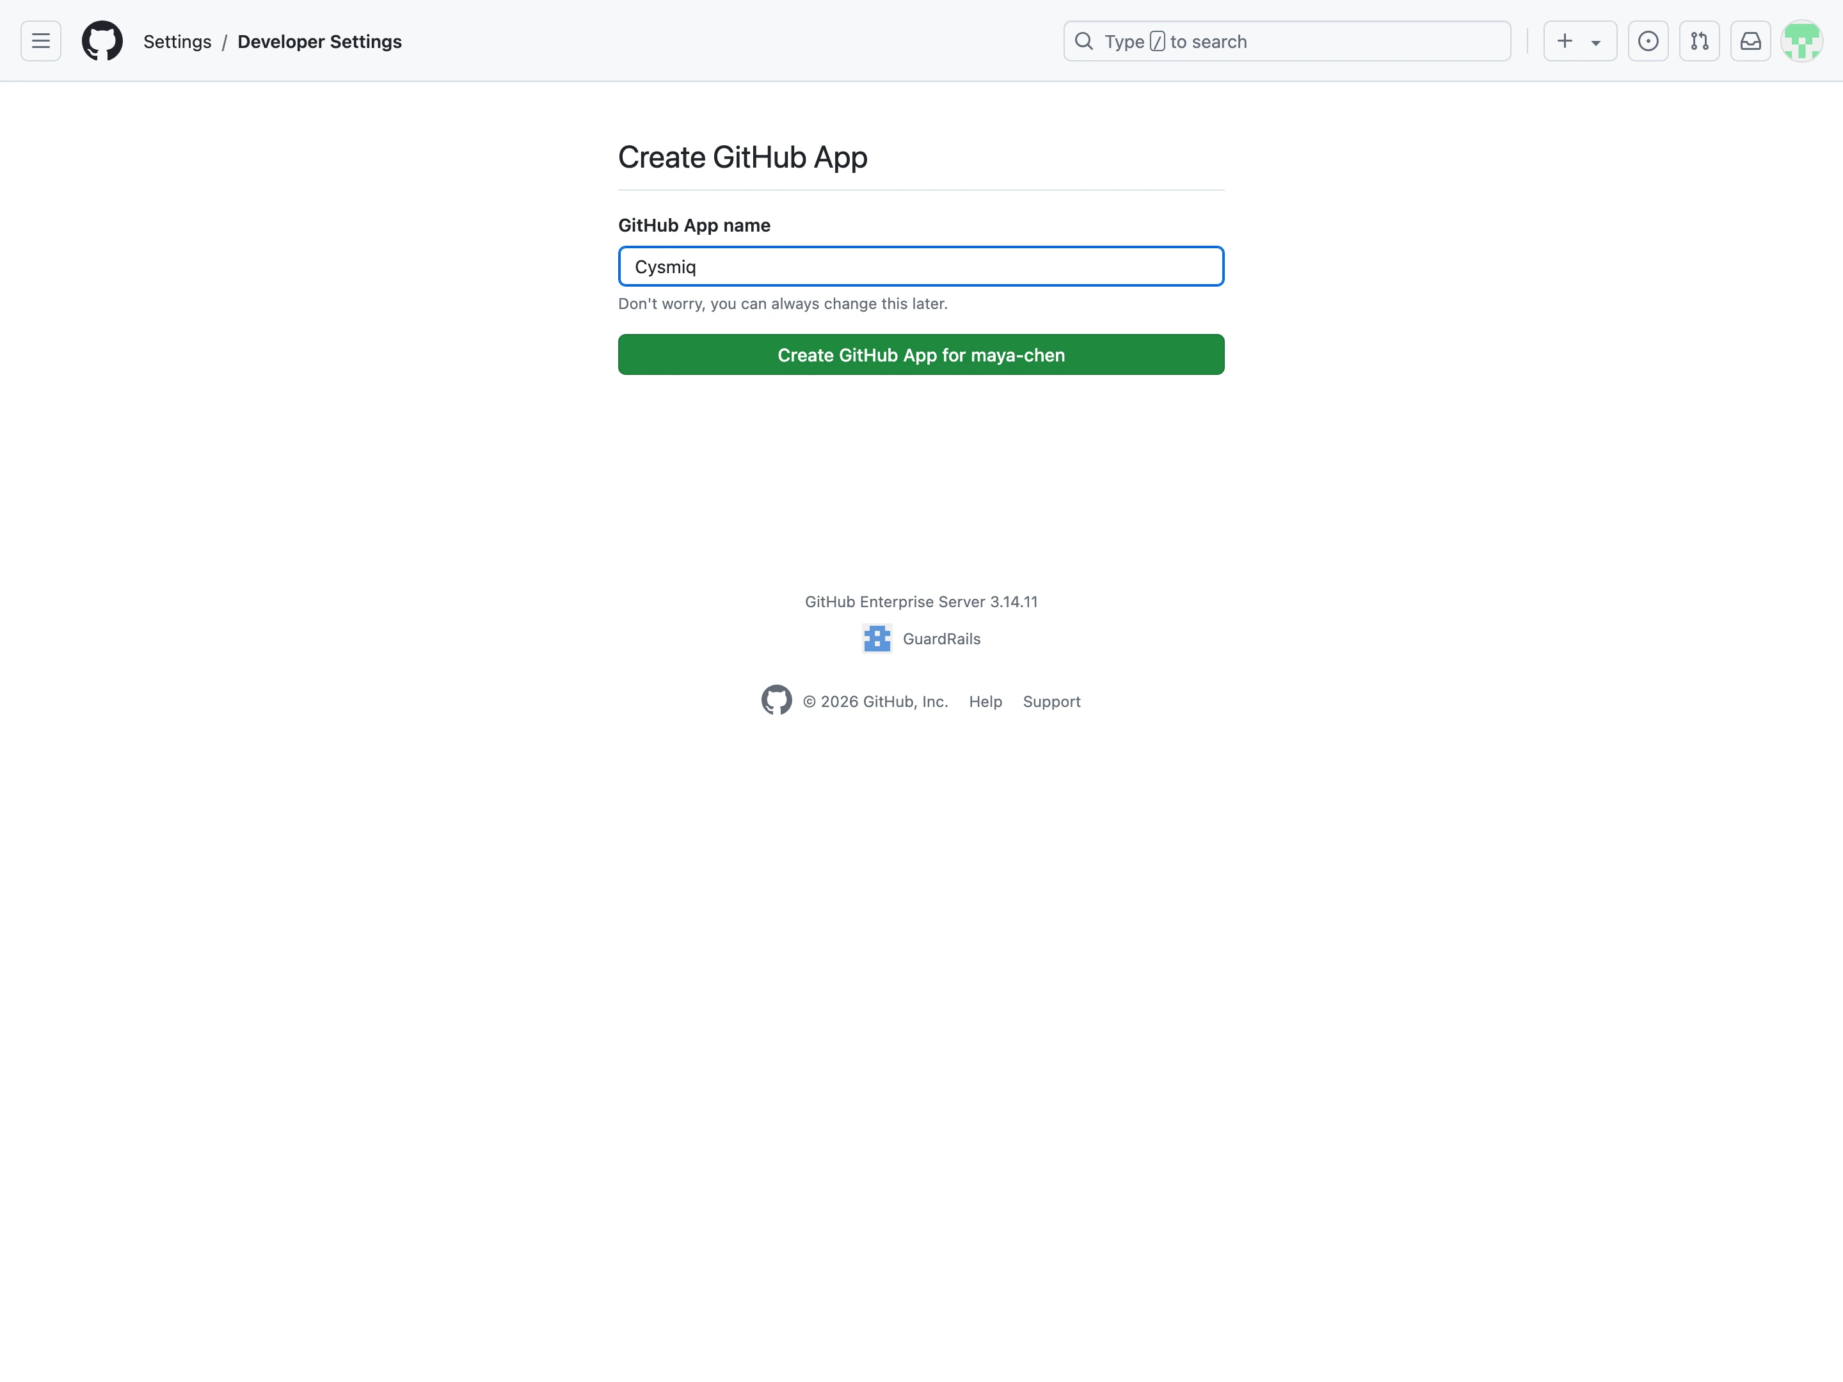Focus the Type / to search box
The width and height of the screenshot is (1843, 1382).
point(1286,41)
